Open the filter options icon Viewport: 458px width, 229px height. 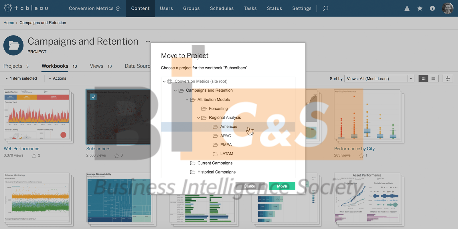click(x=448, y=78)
